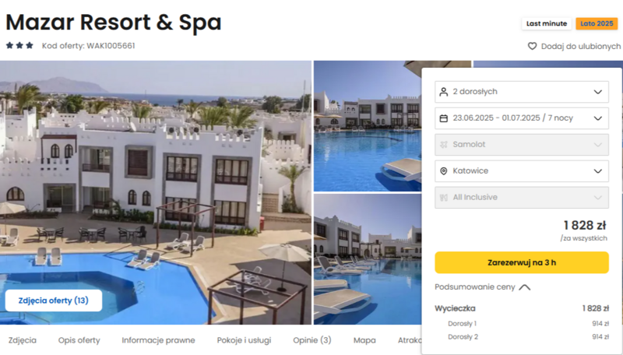Open the Katowice departure city dropdown

(521, 171)
